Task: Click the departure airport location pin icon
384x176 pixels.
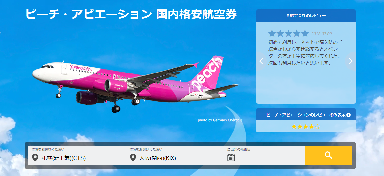Action: coord(35,158)
